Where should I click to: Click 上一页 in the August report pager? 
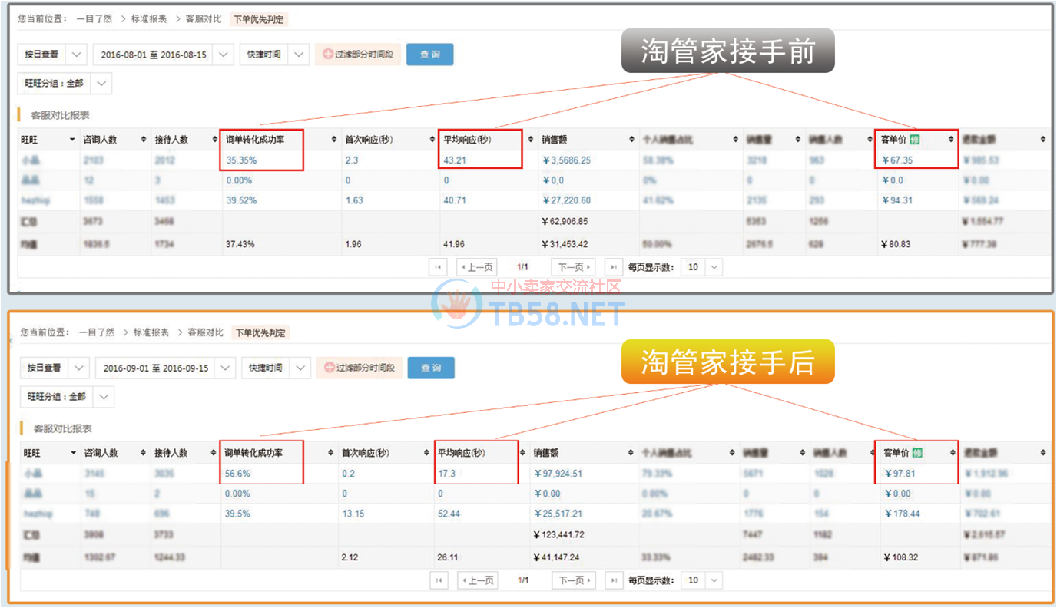tap(476, 267)
